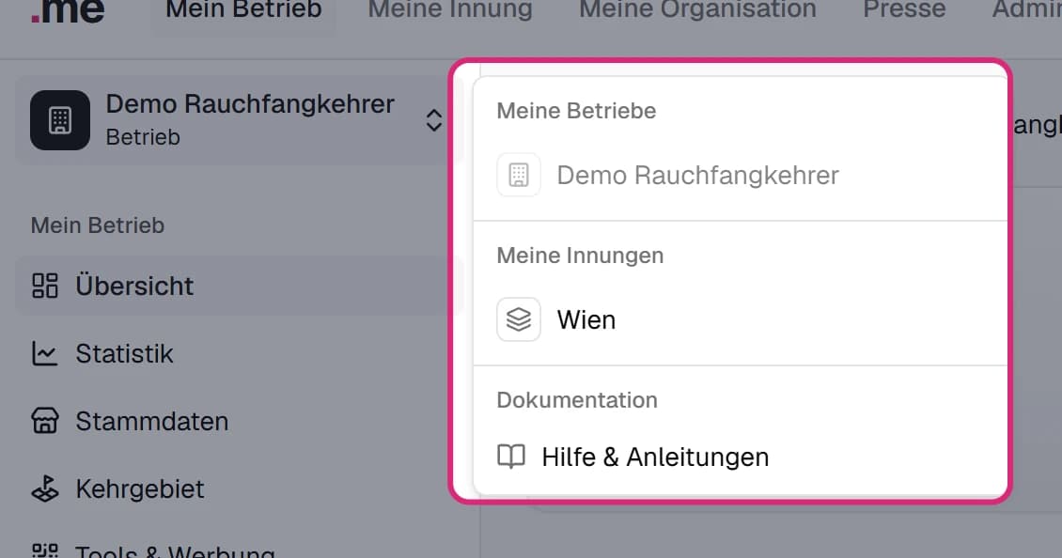Click the Stammdaten store icon

point(45,421)
